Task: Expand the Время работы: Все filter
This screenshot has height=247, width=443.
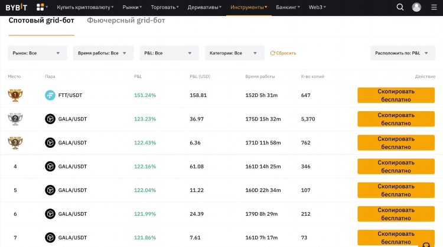Action: tap(103, 53)
